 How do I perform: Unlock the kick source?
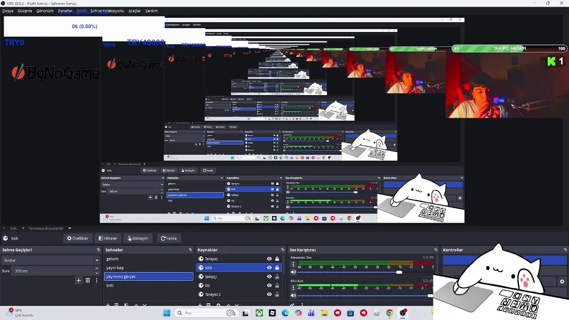277,268
